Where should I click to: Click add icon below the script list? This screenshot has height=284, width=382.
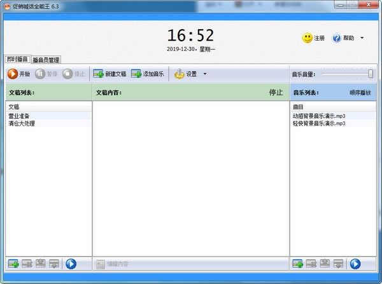tap(13, 264)
